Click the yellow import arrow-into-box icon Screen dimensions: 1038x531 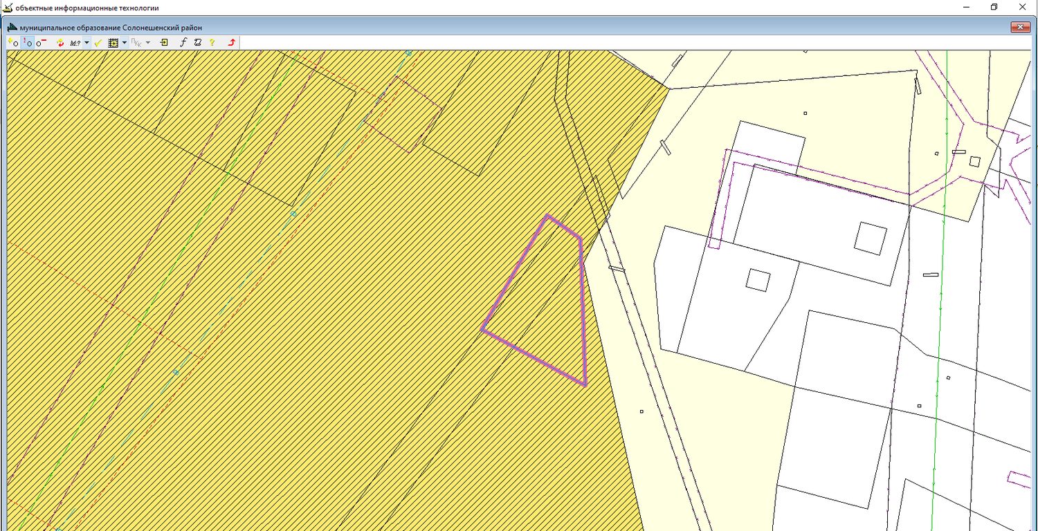pos(164,42)
